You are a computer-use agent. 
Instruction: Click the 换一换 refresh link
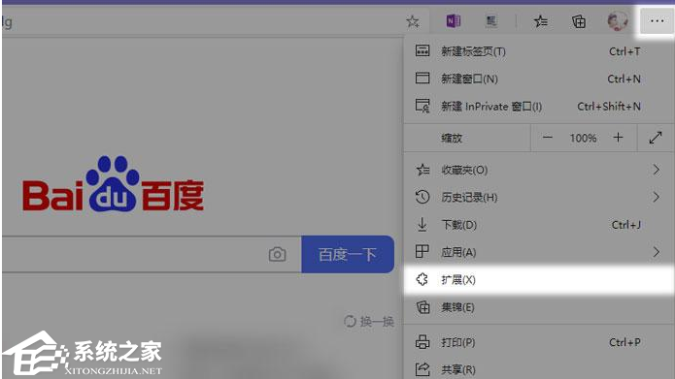(x=369, y=322)
